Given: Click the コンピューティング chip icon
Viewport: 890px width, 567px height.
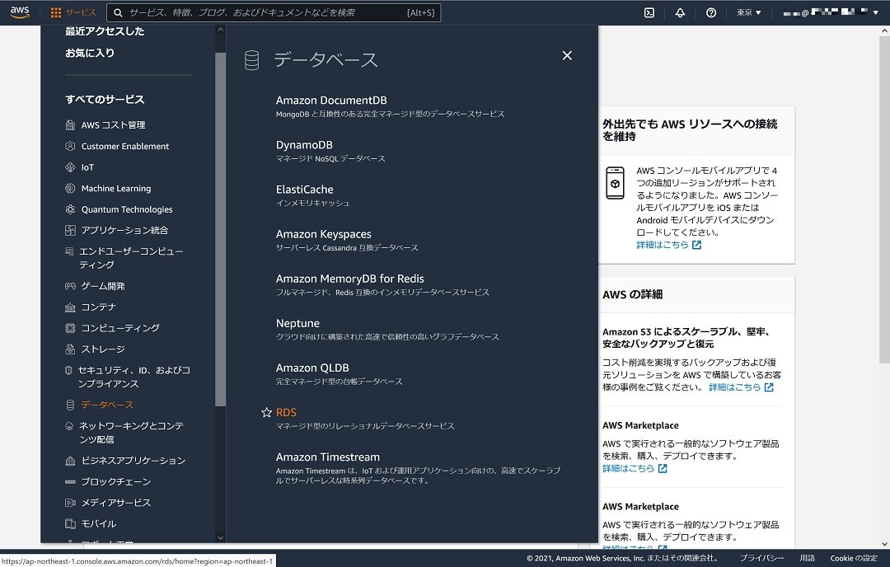Looking at the screenshot, I should [70, 328].
